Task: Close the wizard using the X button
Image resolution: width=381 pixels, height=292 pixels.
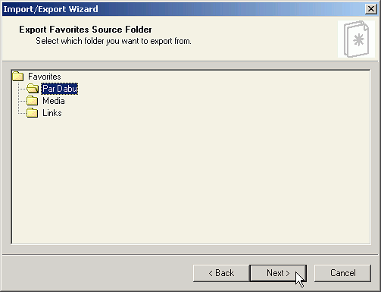Action: coord(371,9)
